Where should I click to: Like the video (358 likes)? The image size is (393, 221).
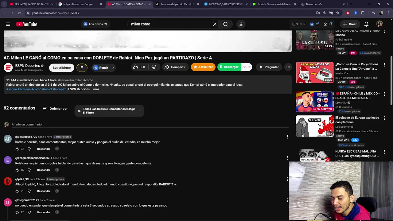pyautogui.click(x=139, y=67)
